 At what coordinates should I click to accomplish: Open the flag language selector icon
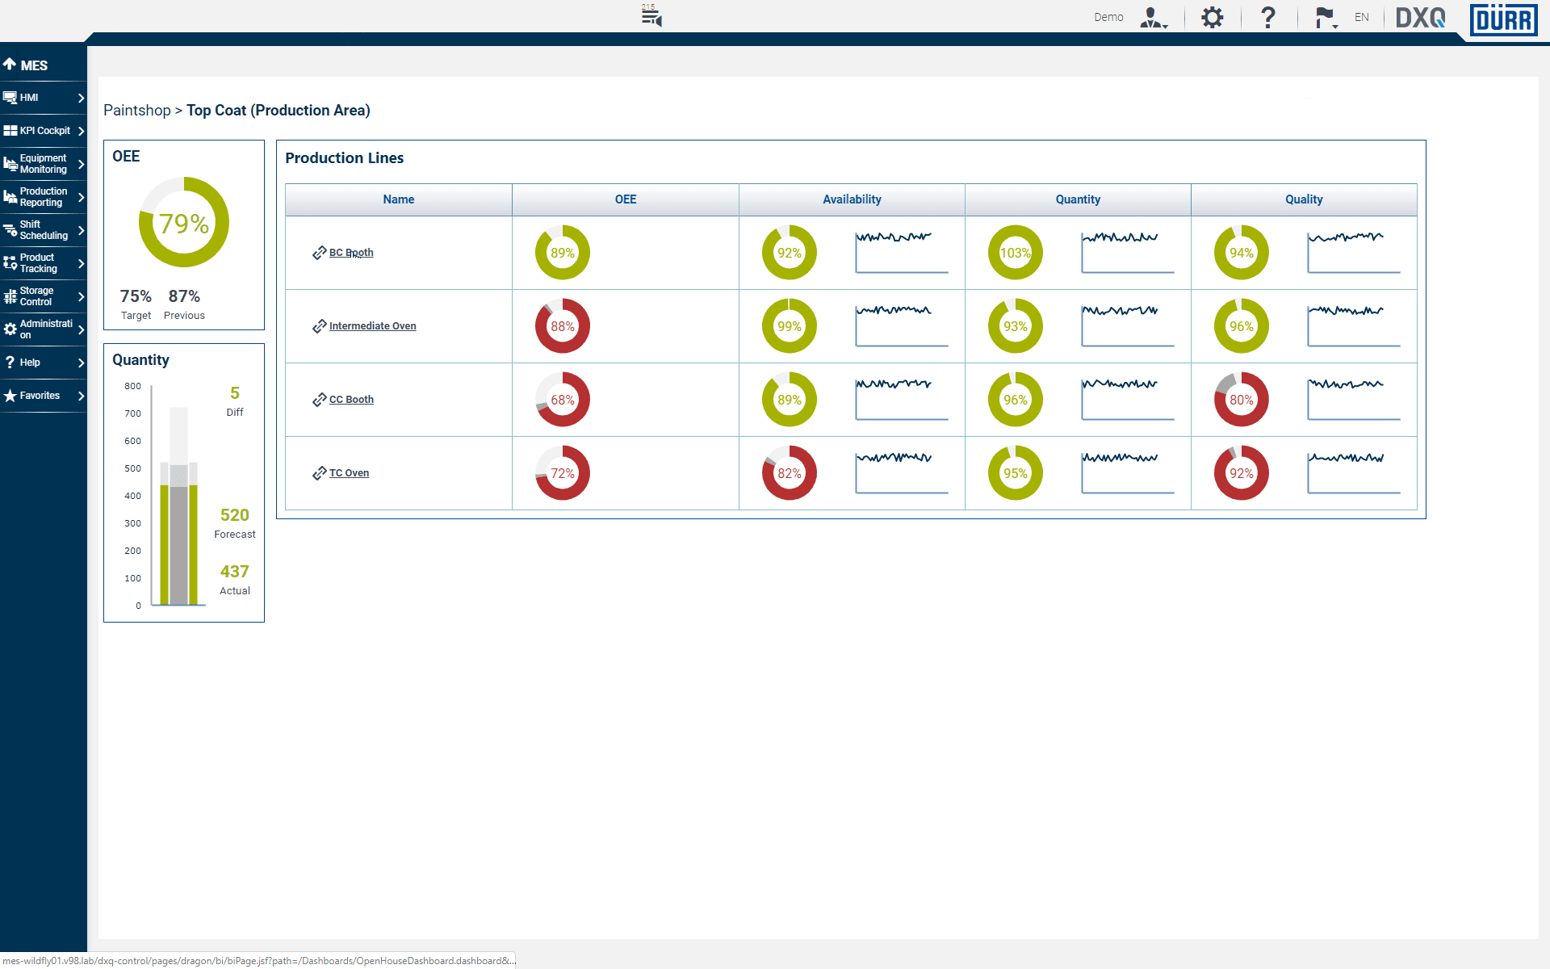pos(1325,18)
